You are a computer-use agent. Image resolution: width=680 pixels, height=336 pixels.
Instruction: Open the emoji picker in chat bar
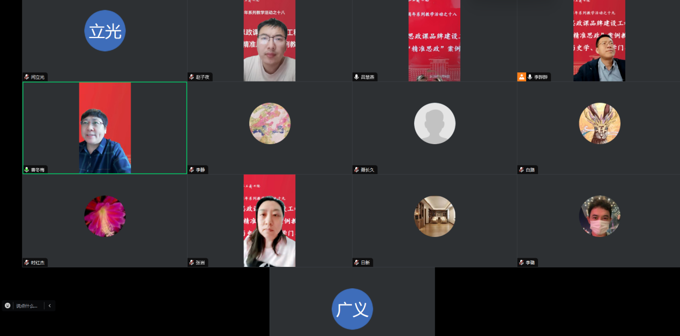8,305
